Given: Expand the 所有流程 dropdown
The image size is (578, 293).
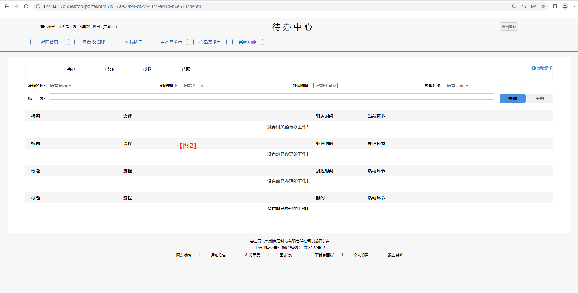Looking at the screenshot, I should (x=61, y=86).
